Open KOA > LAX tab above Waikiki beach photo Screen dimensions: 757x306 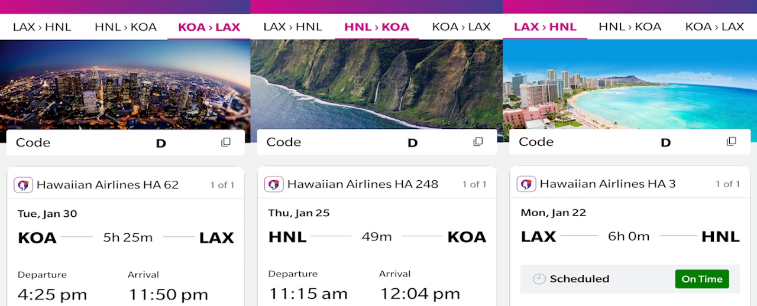pyautogui.click(x=714, y=27)
